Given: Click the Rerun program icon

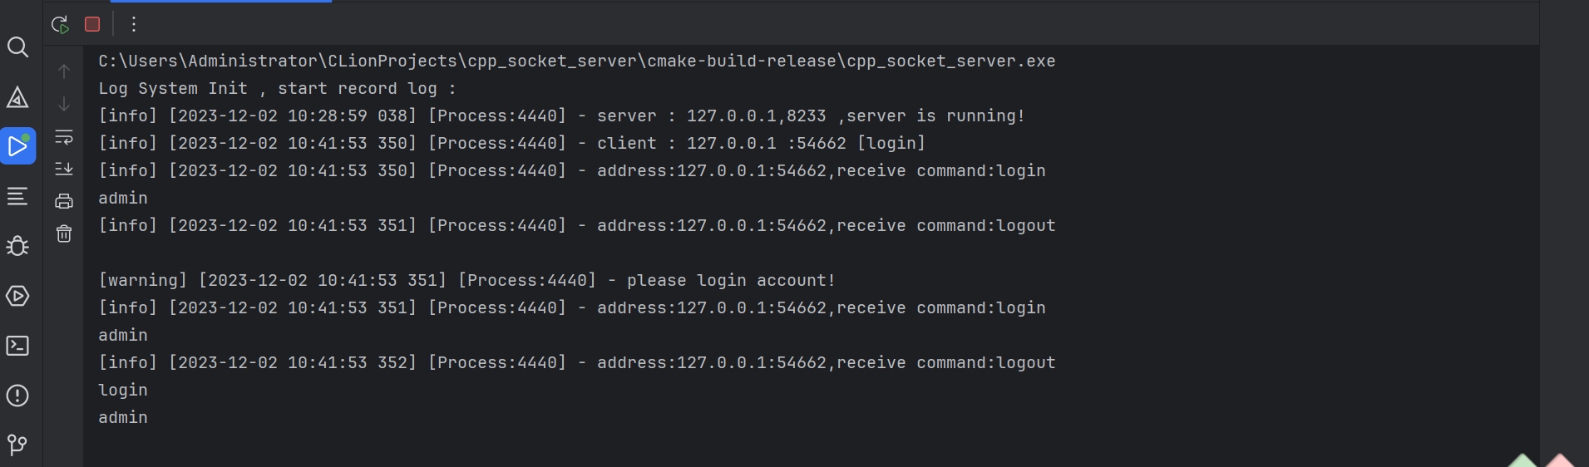Looking at the screenshot, I should (60, 25).
